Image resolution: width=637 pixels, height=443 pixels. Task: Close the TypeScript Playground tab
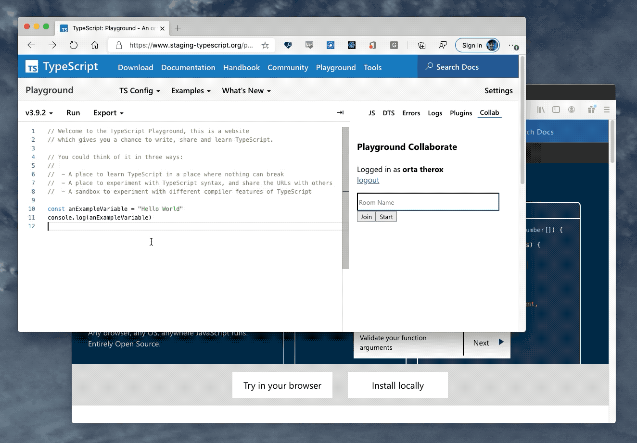(163, 28)
